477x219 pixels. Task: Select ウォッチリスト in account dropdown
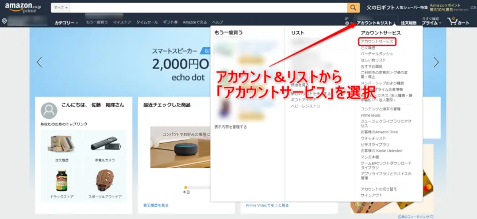373,139
